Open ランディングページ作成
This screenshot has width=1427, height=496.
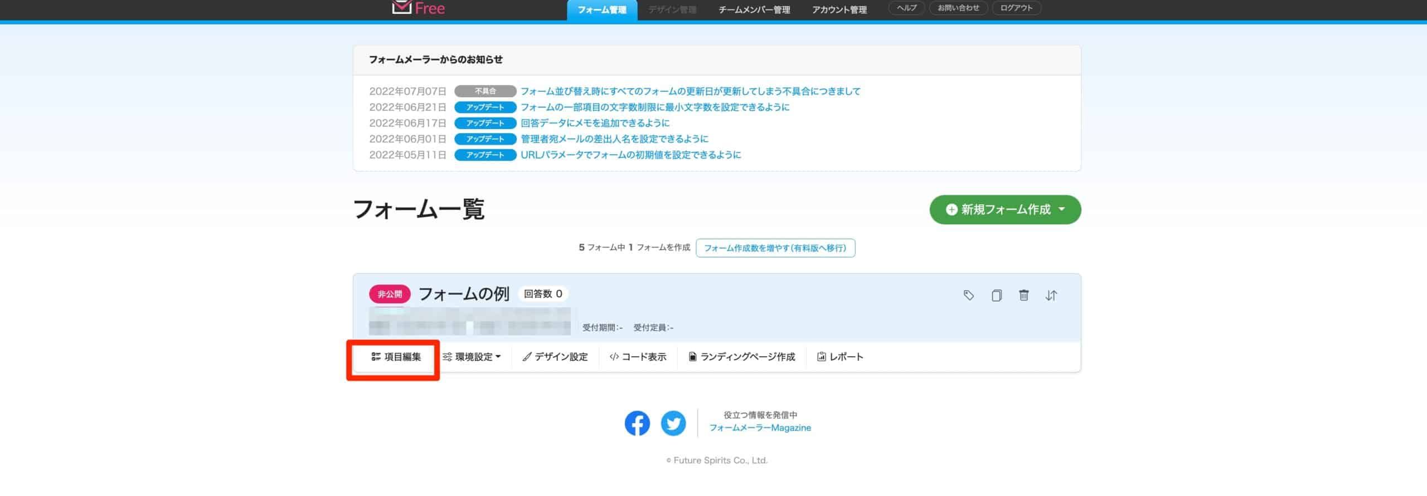742,357
